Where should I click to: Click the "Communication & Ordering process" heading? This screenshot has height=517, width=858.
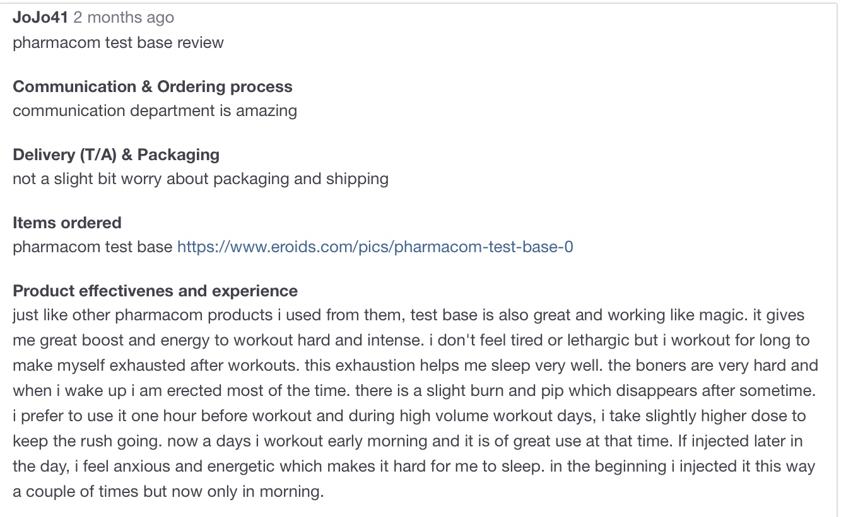[x=153, y=86]
